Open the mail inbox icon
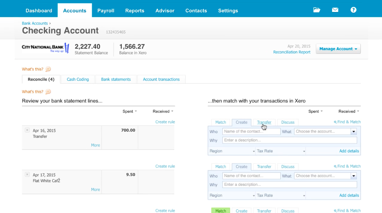The height and width of the screenshot is (213, 382). click(335, 10)
